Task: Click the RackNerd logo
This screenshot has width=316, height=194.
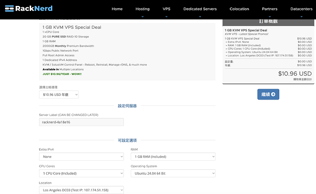Action: coord(29,8)
